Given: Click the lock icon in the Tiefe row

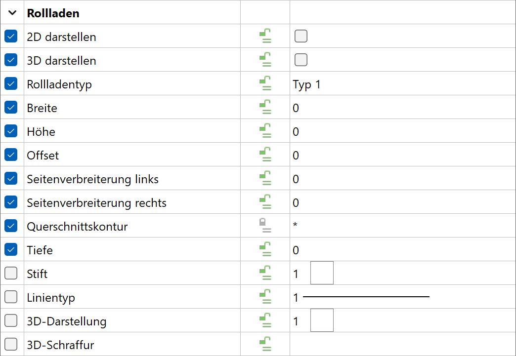Looking at the screenshot, I should (x=265, y=249).
